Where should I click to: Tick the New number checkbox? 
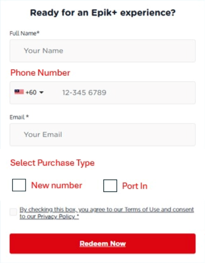coord(19,185)
